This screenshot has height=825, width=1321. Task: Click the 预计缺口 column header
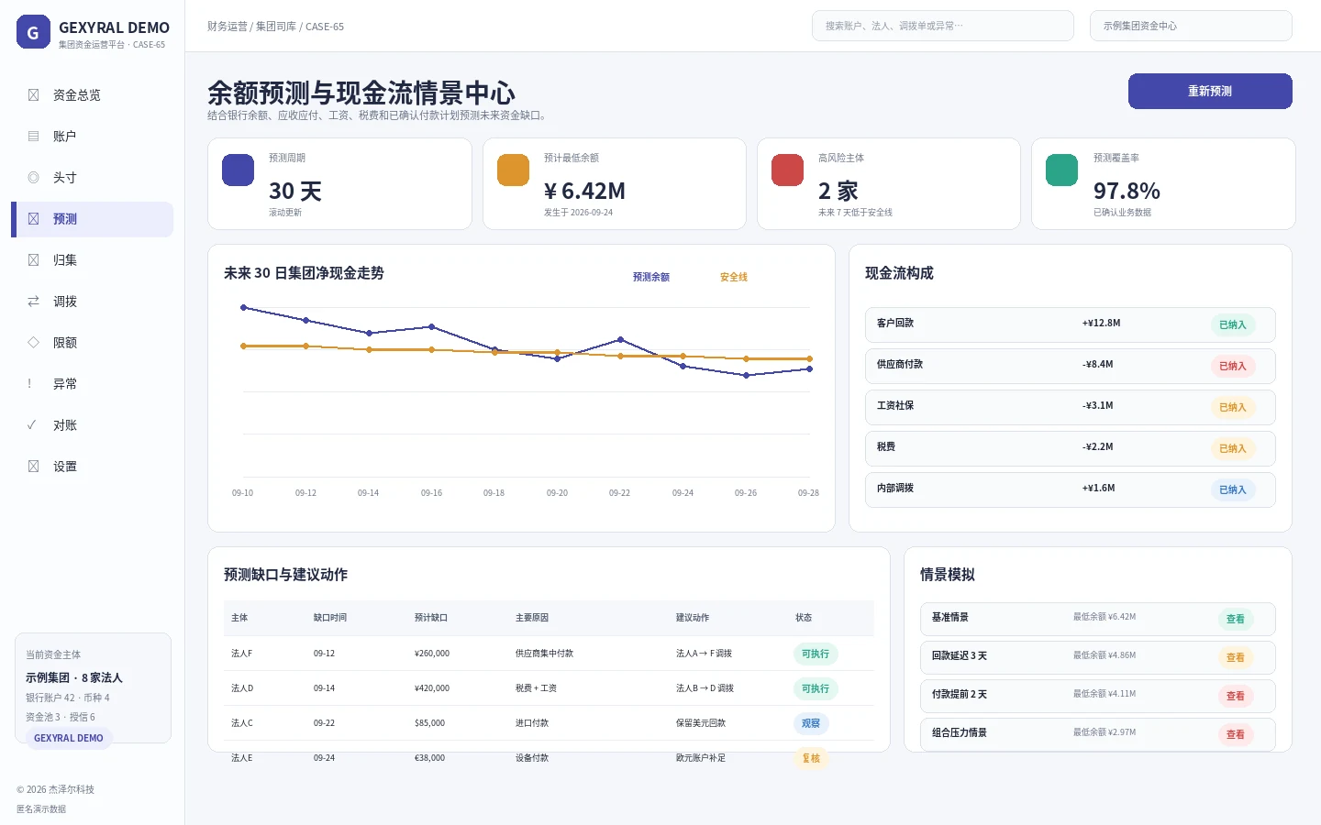(x=431, y=618)
